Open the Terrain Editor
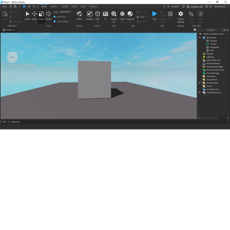 79,16
